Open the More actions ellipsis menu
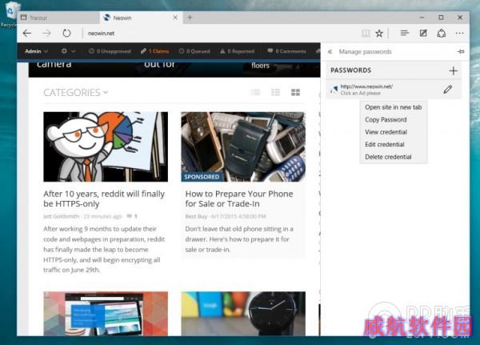This screenshot has height=345, width=480. click(459, 34)
